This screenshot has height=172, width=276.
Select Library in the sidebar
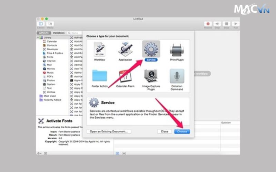tap(47, 37)
